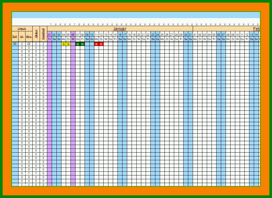Viewport: 272px width, 198px height.
Task: Click red K cell under January 11
Action: tap(96, 44)
